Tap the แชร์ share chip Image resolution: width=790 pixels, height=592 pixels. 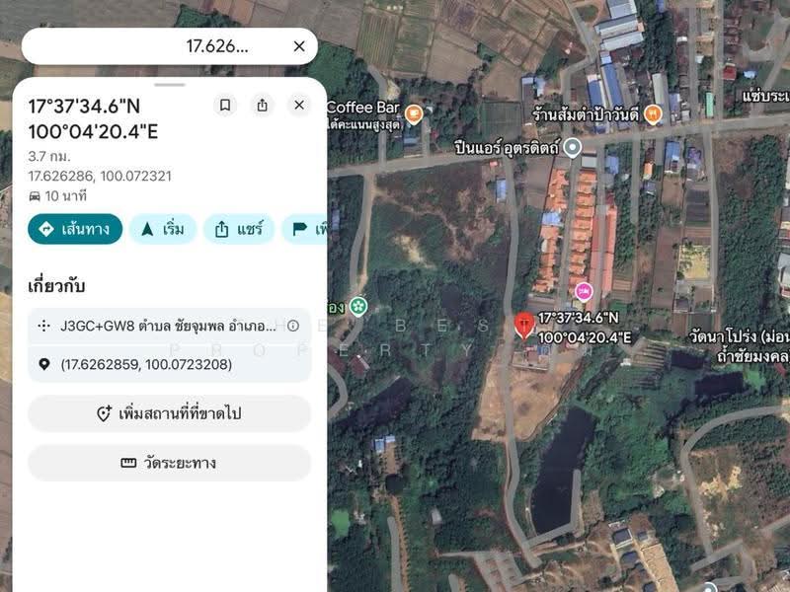pyautogui.click(x=239, y=229)
